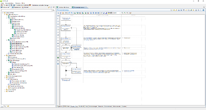Select Personalplanung in the tree
Image resolution: width=206 pixels, height=110 pixels.
tap(17, 44)
